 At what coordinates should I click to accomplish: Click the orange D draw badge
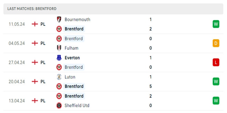coord(216,43)
